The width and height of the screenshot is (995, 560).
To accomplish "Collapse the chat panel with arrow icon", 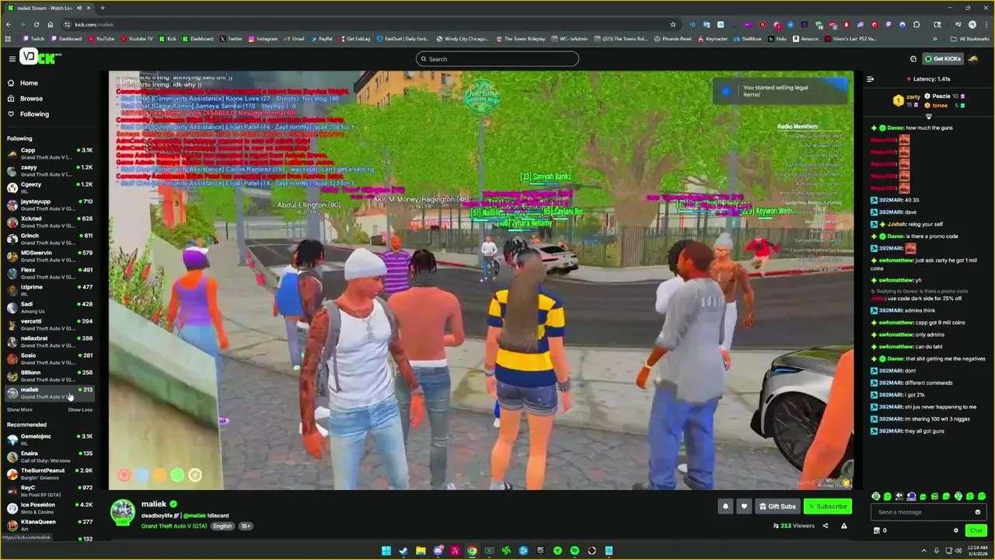I will pyautogui.click(x=871, y=79).
